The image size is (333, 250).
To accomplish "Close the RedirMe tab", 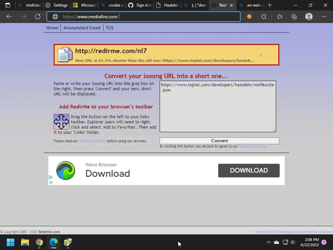I will (232, 5).
